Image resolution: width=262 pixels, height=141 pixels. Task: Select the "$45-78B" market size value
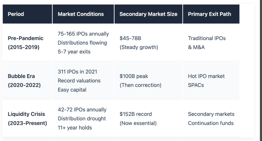(x=130, y=38)
